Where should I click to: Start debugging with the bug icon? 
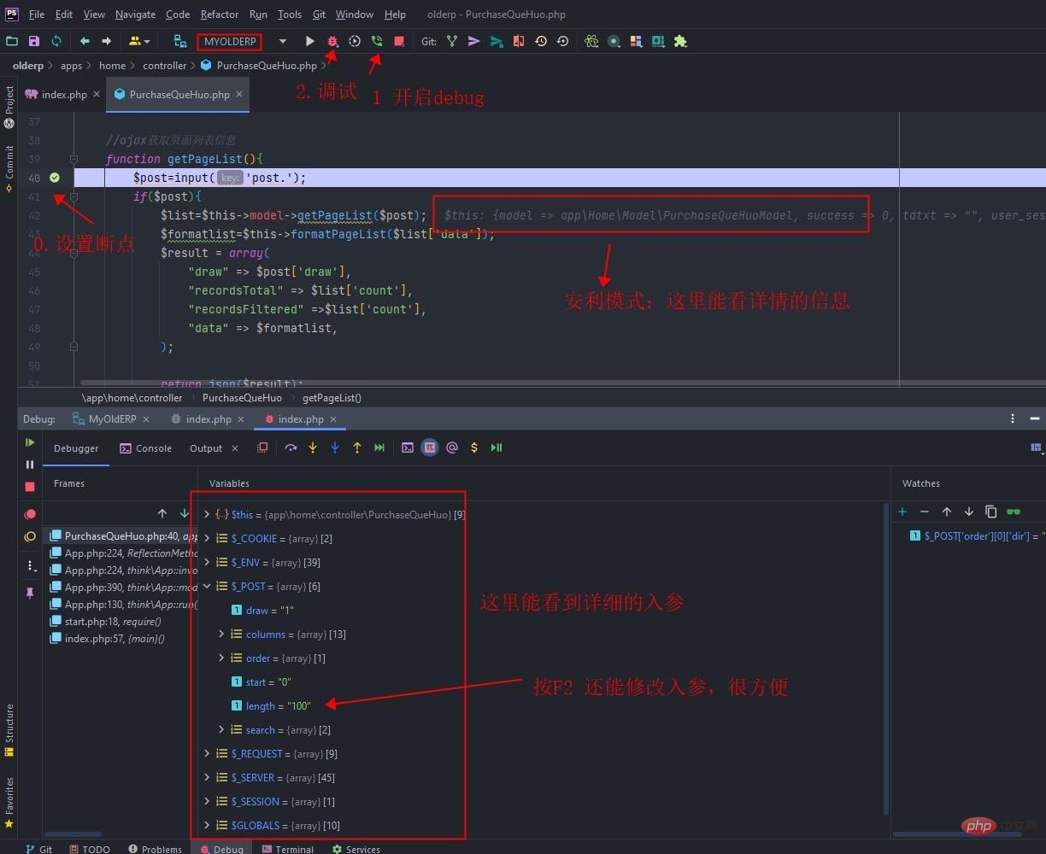(x=332, y=41)
